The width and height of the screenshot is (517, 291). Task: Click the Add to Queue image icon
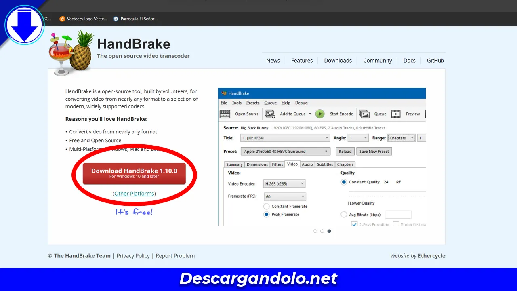270,114
